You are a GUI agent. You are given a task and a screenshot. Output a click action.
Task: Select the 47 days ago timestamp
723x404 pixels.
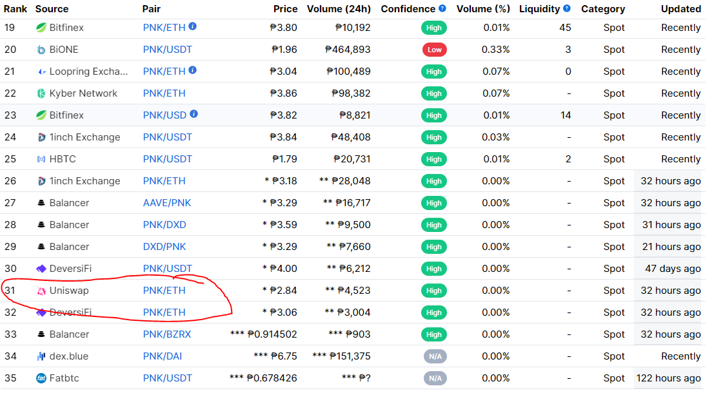673,269
